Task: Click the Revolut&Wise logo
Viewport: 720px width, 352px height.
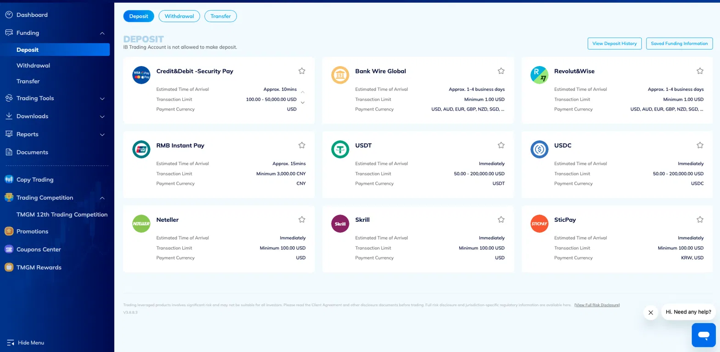Action: pyautogui.click(x=540, y=75)
